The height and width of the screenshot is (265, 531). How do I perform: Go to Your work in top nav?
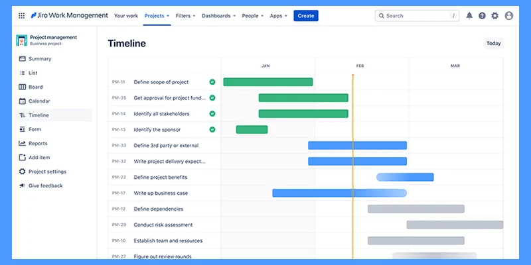click(x=125, y=16)
